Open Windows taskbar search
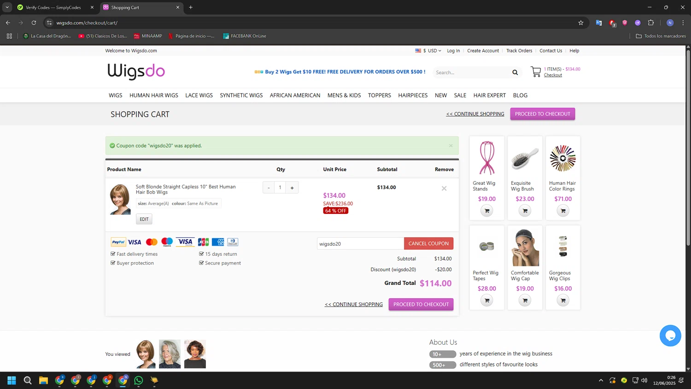The width and height of the screenshot is (691, 389). tap(28, 380)
